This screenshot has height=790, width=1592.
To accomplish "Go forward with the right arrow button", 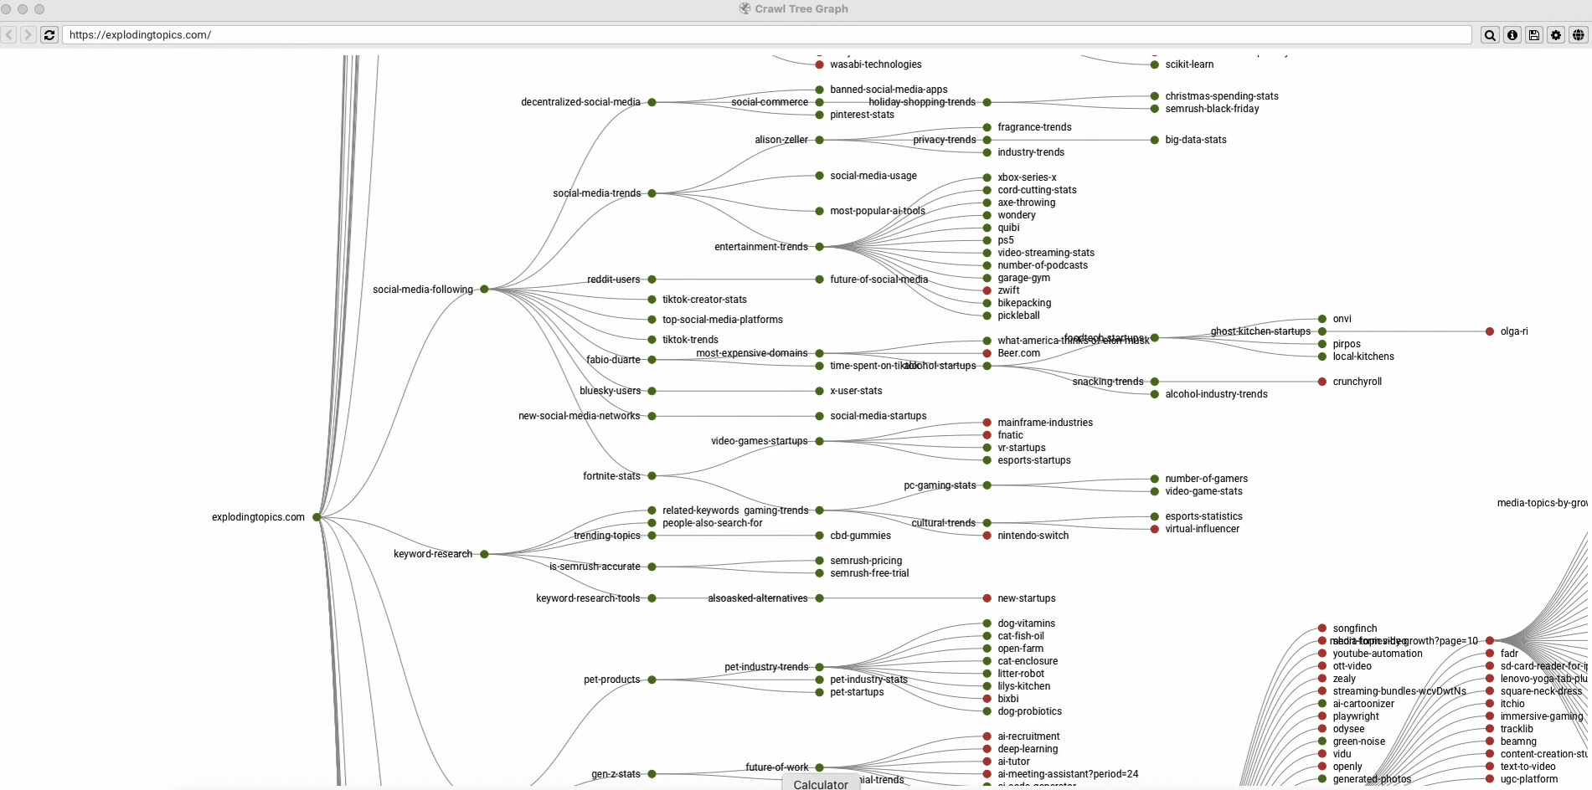I will [28, 35].
